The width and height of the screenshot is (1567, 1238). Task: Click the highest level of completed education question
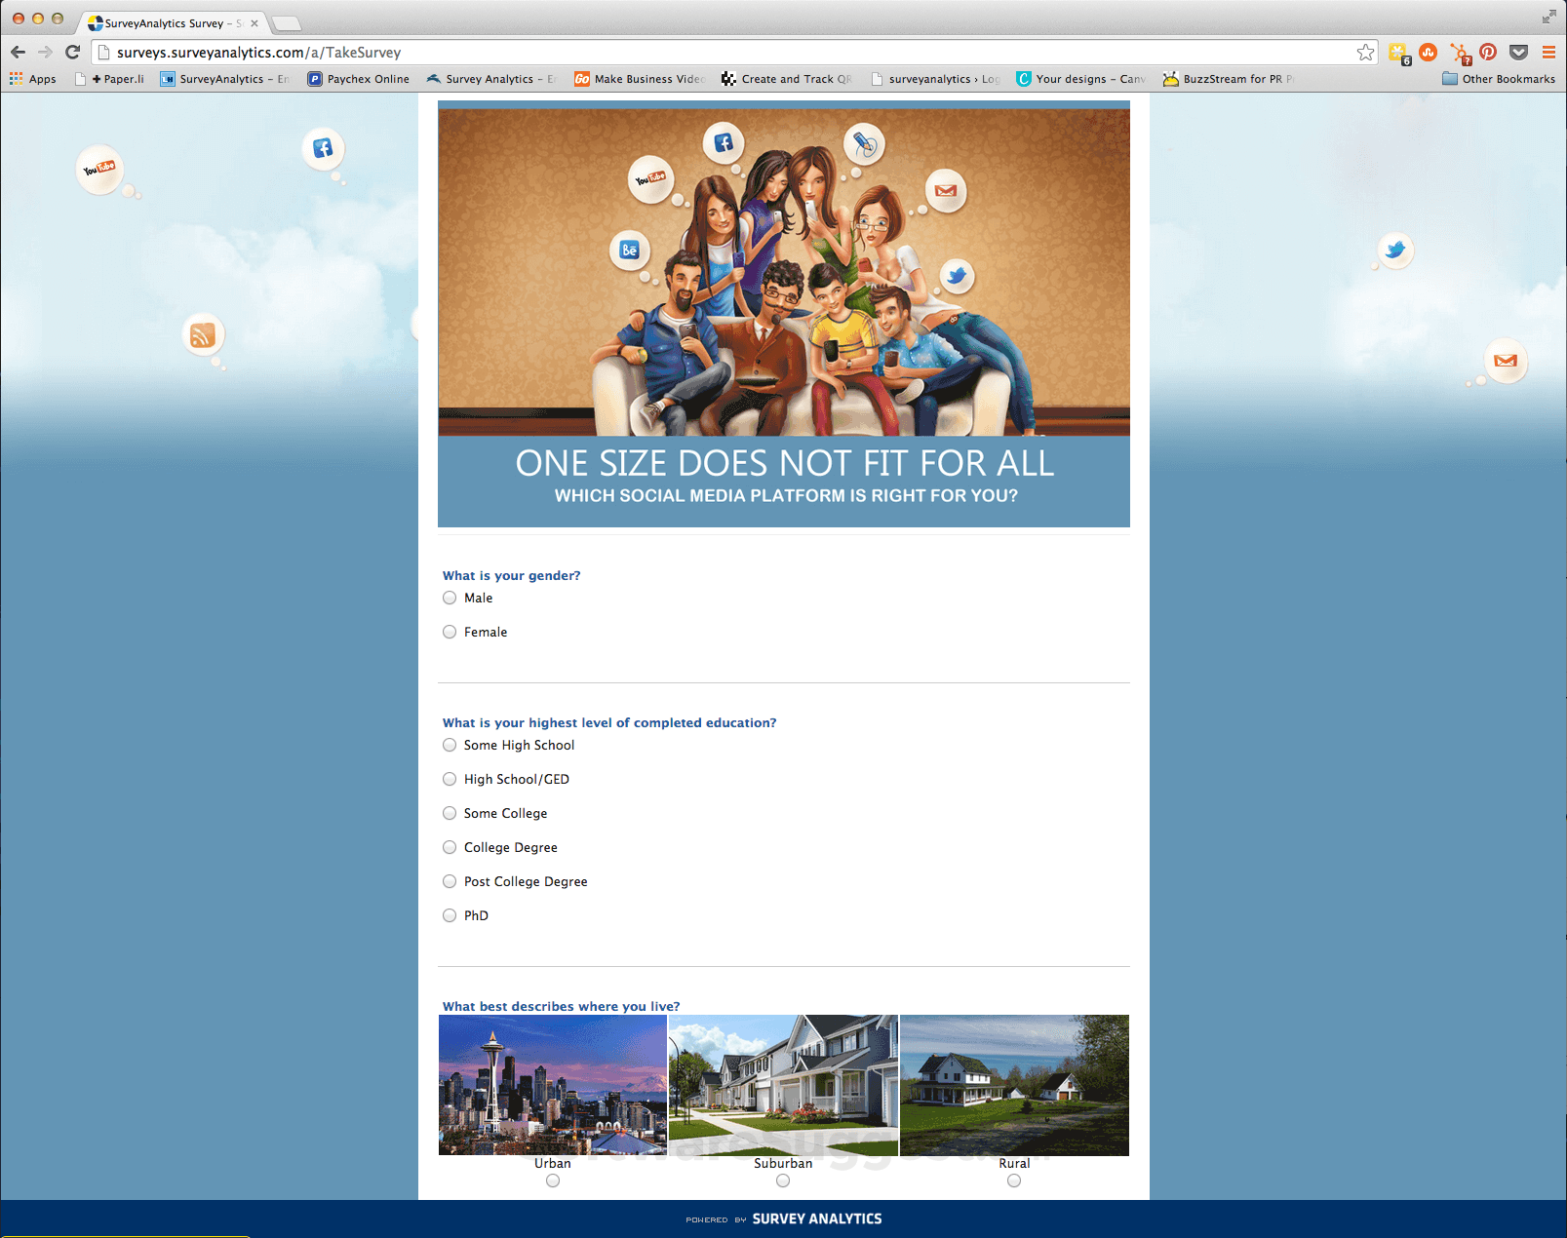[x=609, y=722]
